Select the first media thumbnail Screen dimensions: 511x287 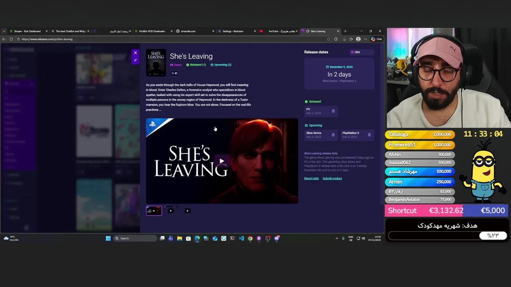tap(154, 211)
